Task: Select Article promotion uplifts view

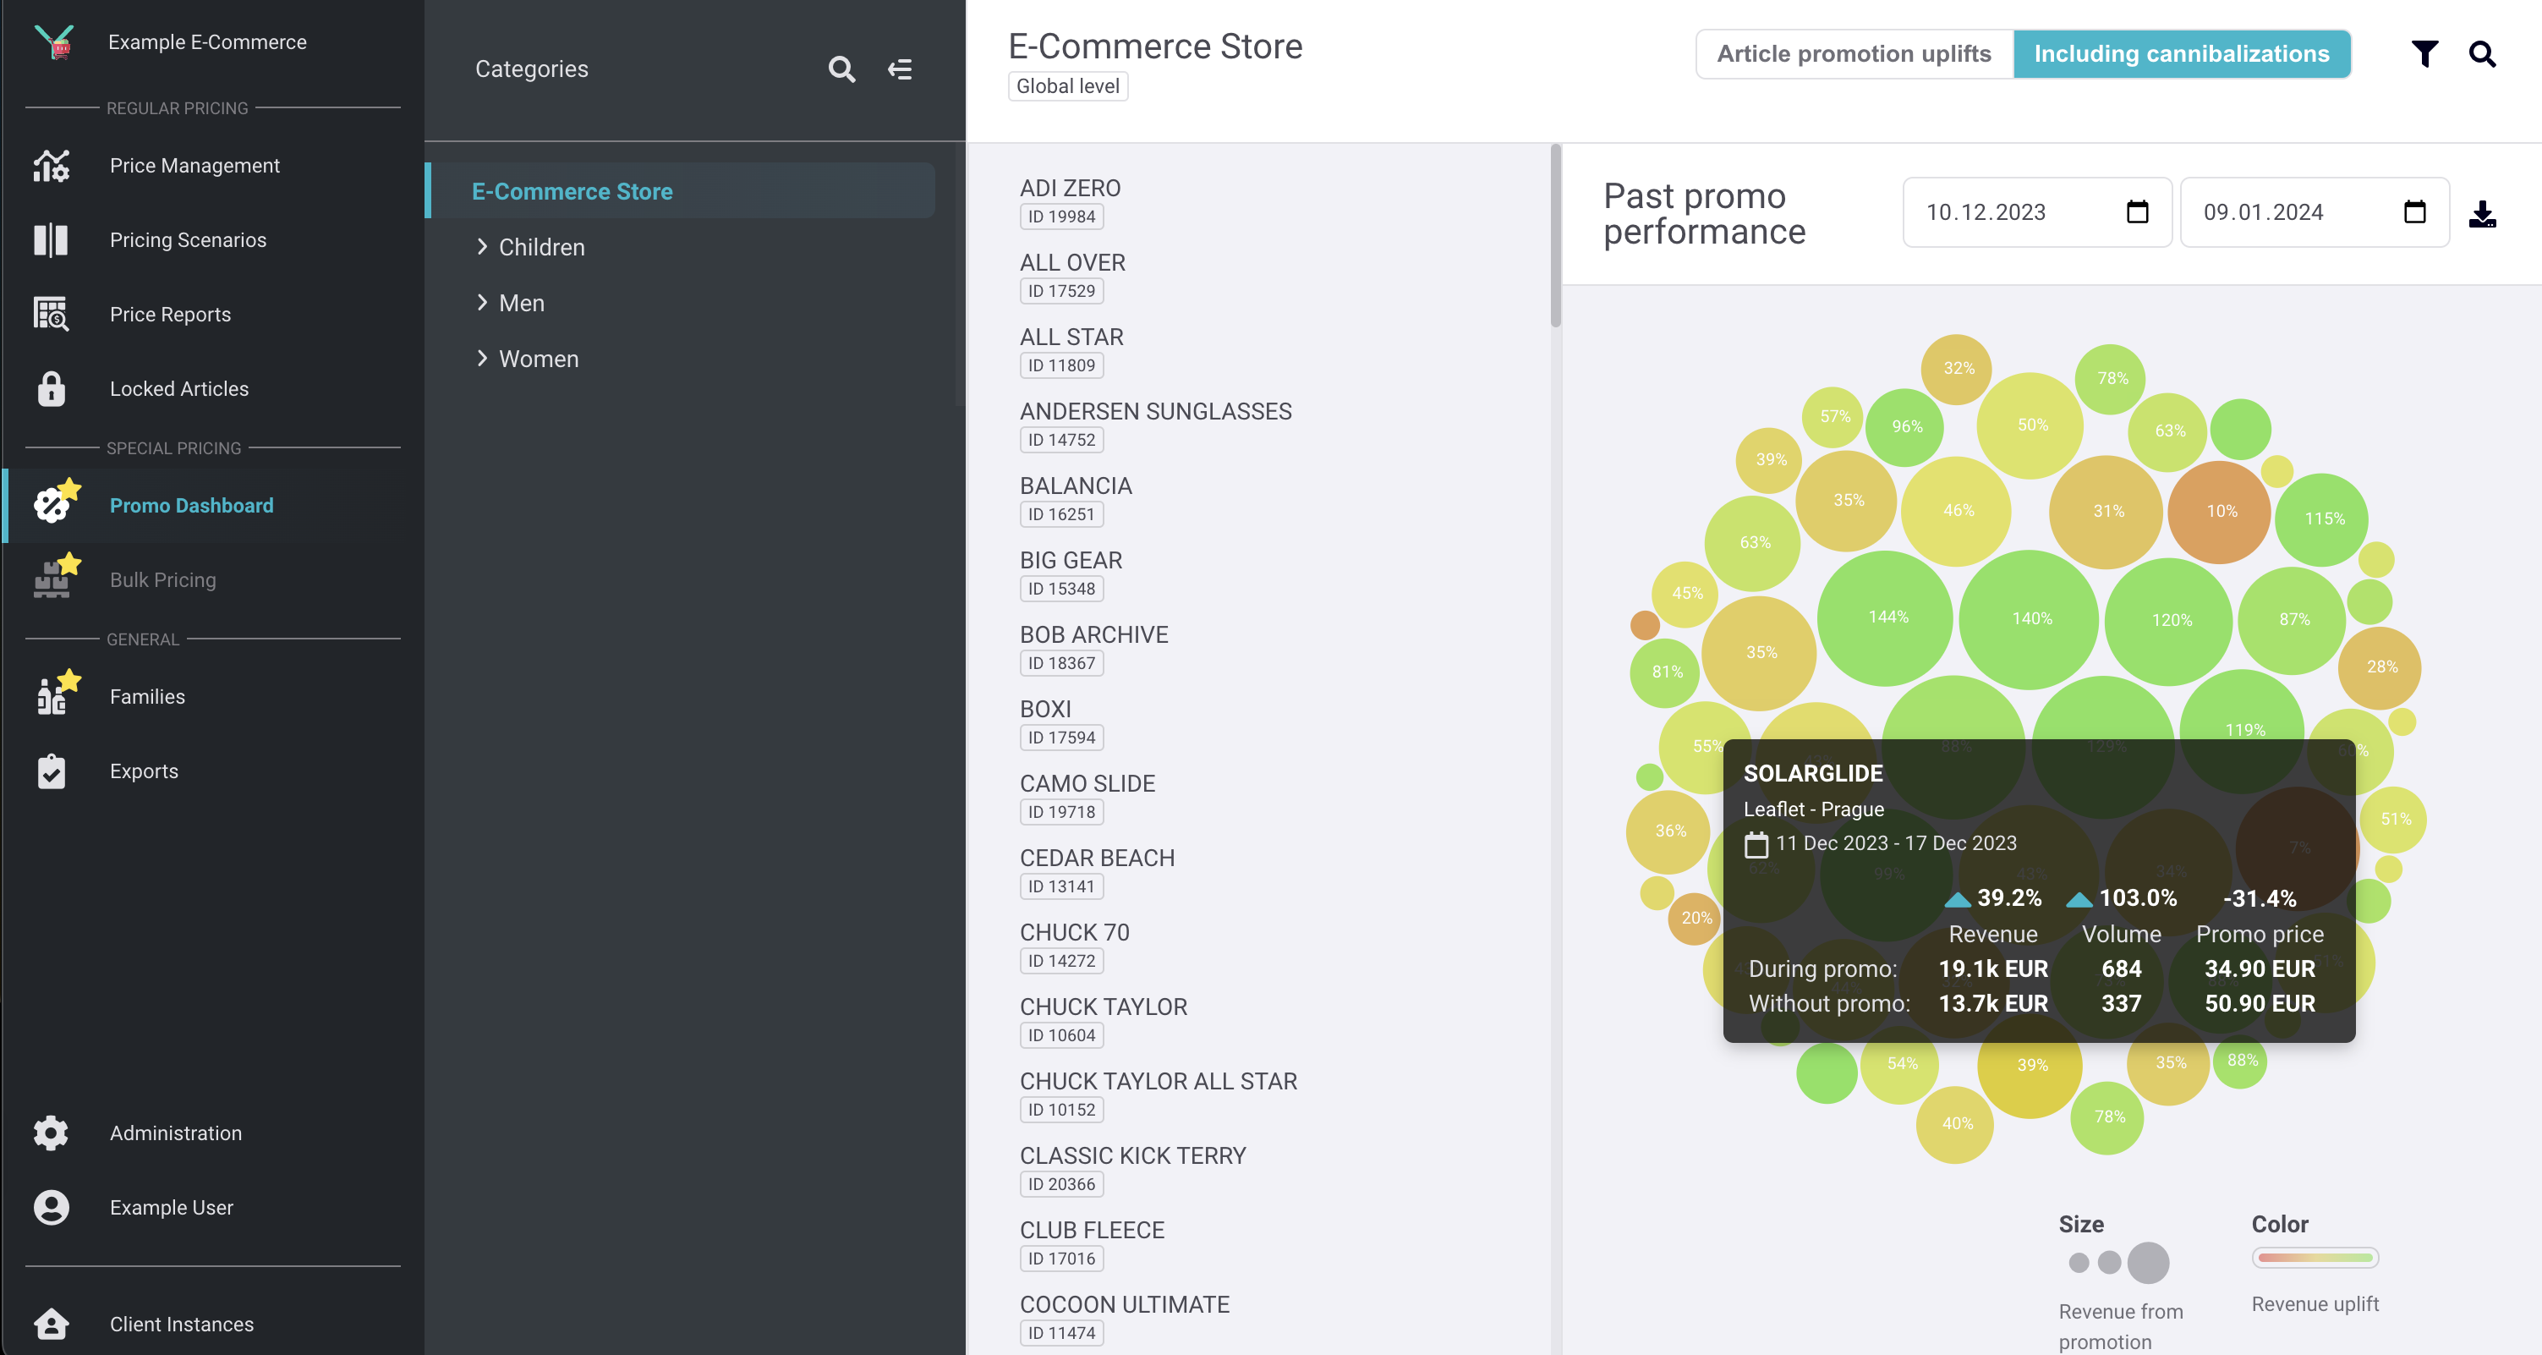Action: pos(1853,53)
